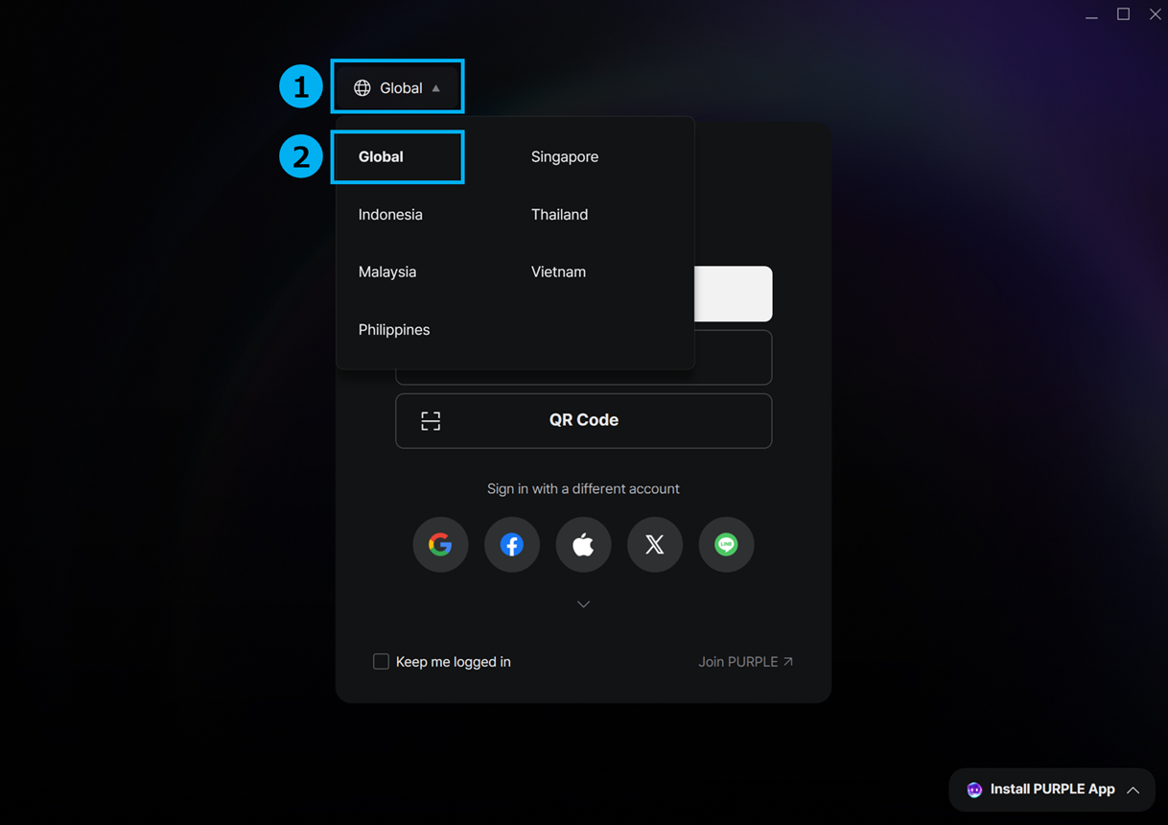Click the QR Code login button
This screenshot has width=1168, height=825.
pyautogui.click(x=583, y=420)
